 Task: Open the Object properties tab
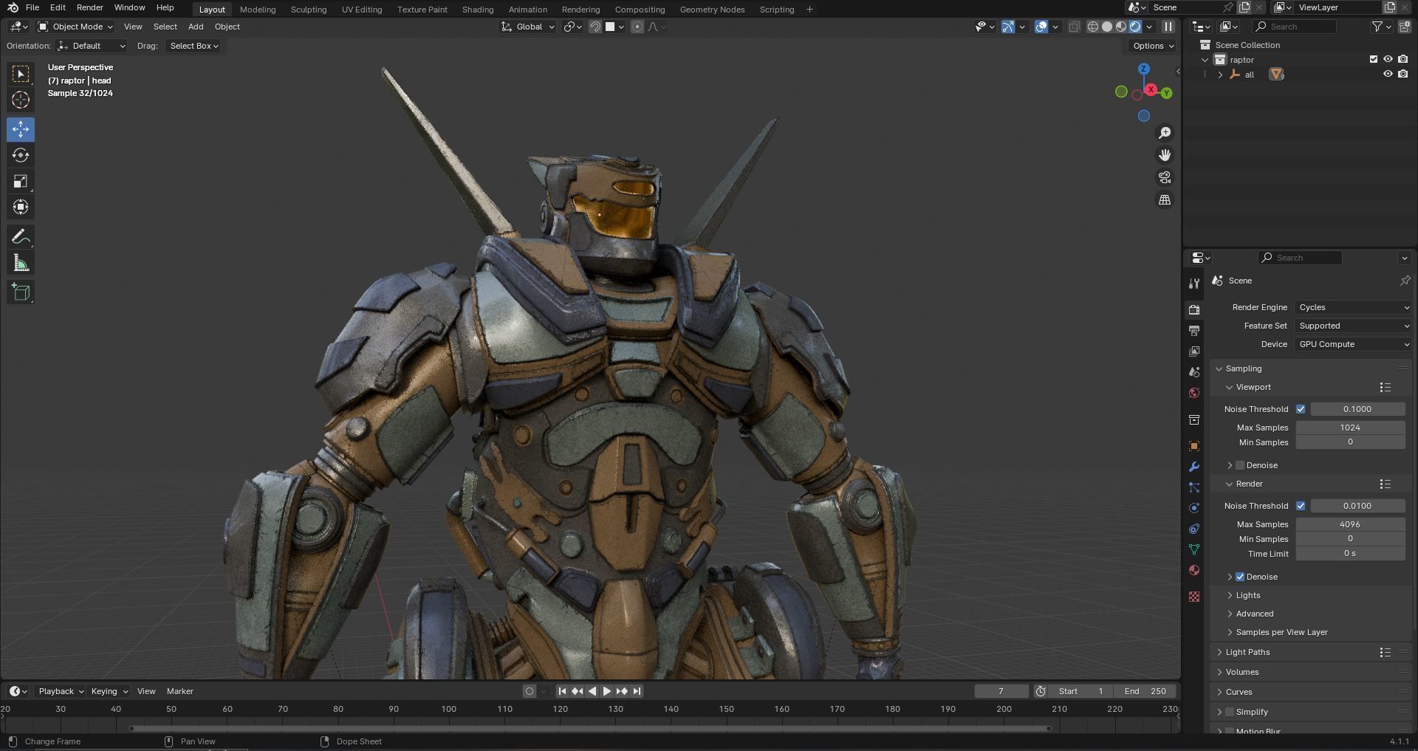[1194, 446]
